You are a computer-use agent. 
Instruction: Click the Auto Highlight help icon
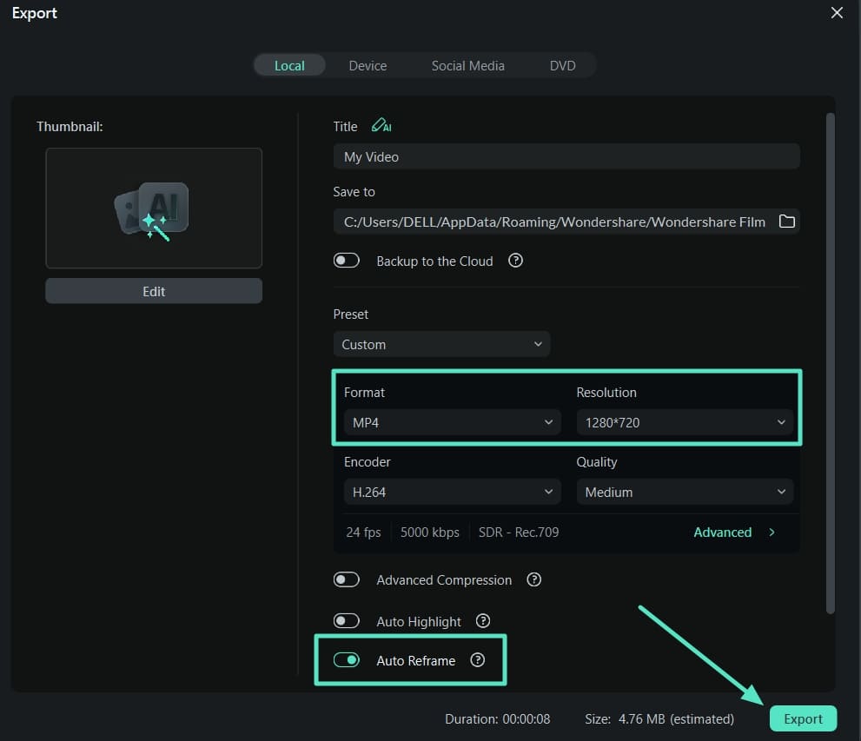pos(483,621)
